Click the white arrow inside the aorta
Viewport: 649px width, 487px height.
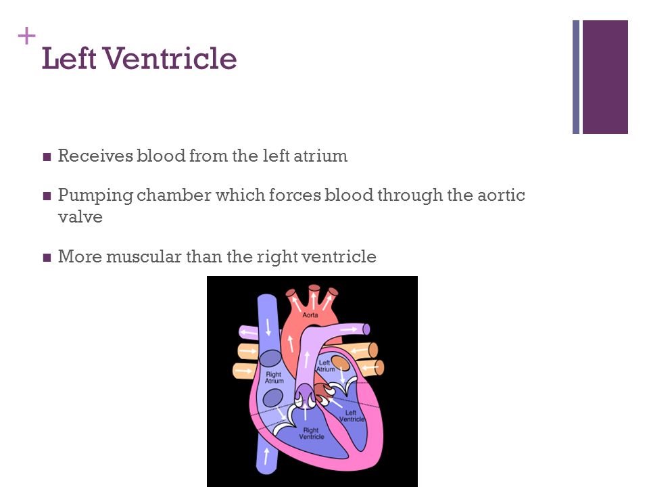[291, 344]
